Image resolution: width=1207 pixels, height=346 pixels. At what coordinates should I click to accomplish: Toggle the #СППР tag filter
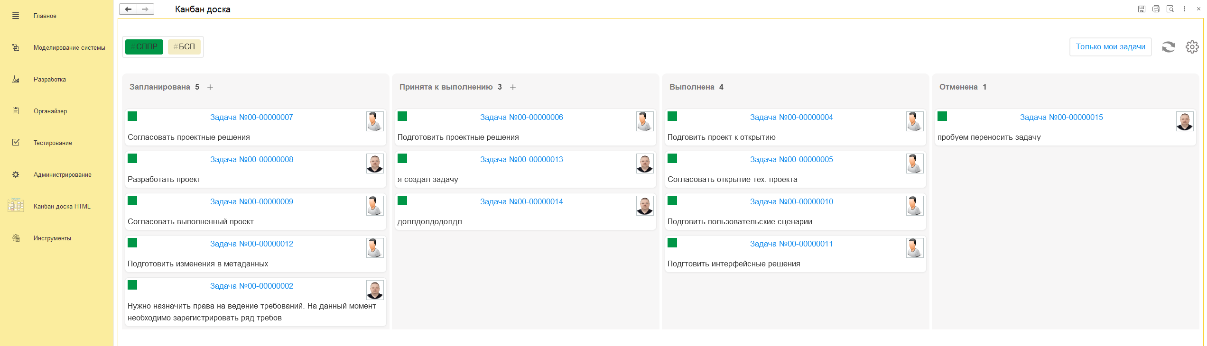point(144,47)
